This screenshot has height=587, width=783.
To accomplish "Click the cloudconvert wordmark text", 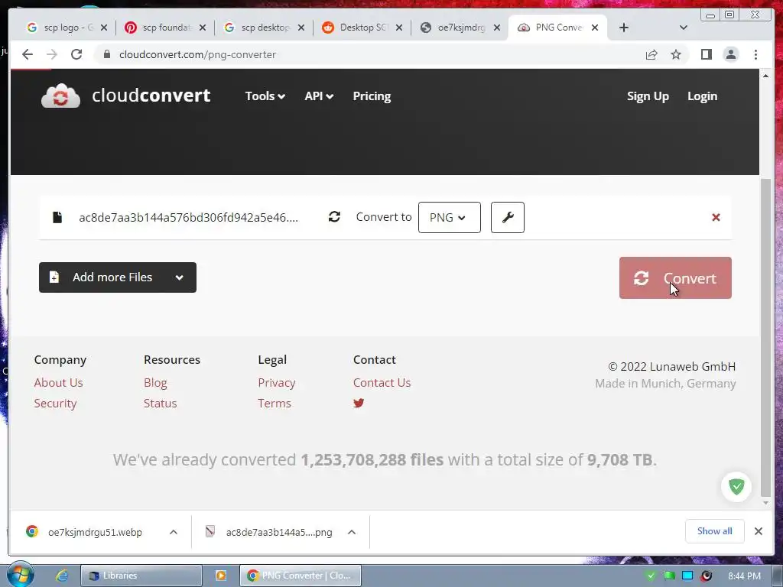I will point(151,96).
